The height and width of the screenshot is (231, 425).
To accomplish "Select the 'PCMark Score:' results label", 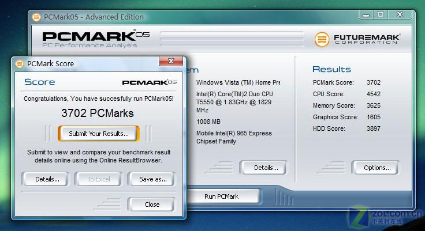I will [x=333, y=82].
